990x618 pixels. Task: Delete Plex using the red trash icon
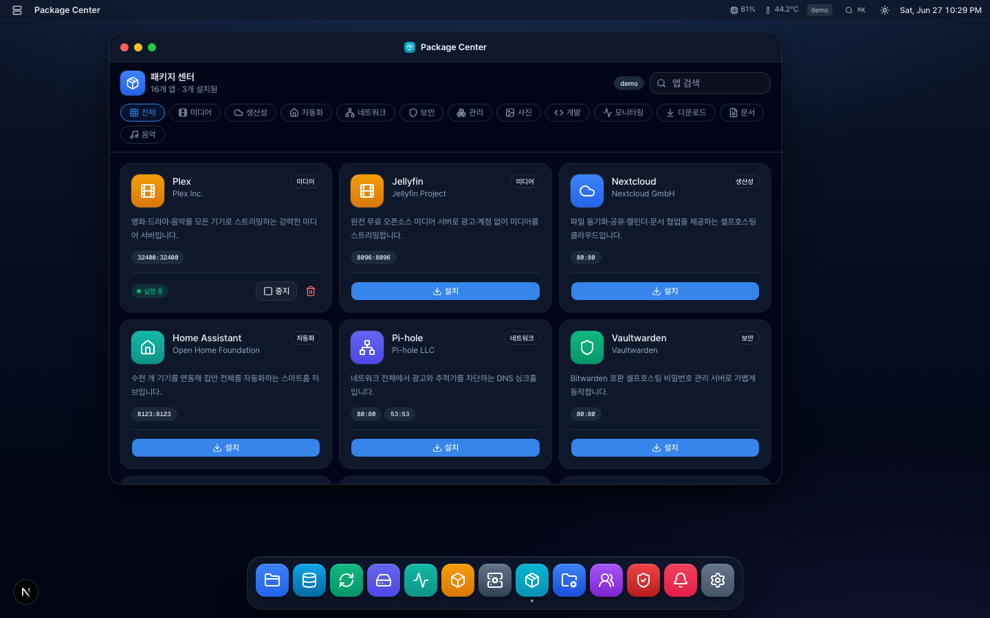[311, 291]
